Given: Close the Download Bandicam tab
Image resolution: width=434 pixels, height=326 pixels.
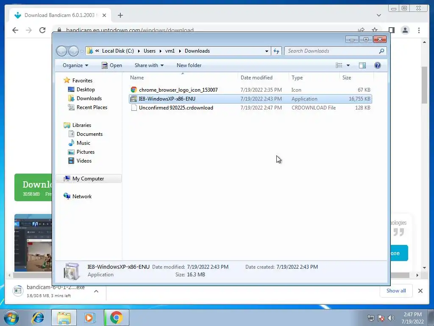Looking at the screenshot, I should 104,15.
